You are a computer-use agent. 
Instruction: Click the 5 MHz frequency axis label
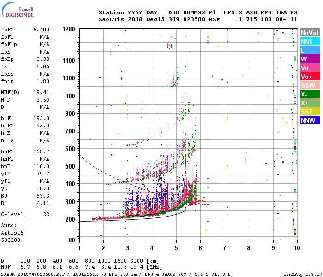coord(176,248)
